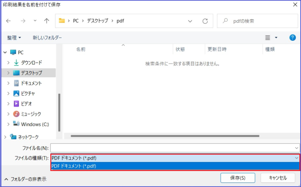Viewport: 301px width, 187px height.
Task: Expand the ネットワーク node
Action: pos(5,137)
